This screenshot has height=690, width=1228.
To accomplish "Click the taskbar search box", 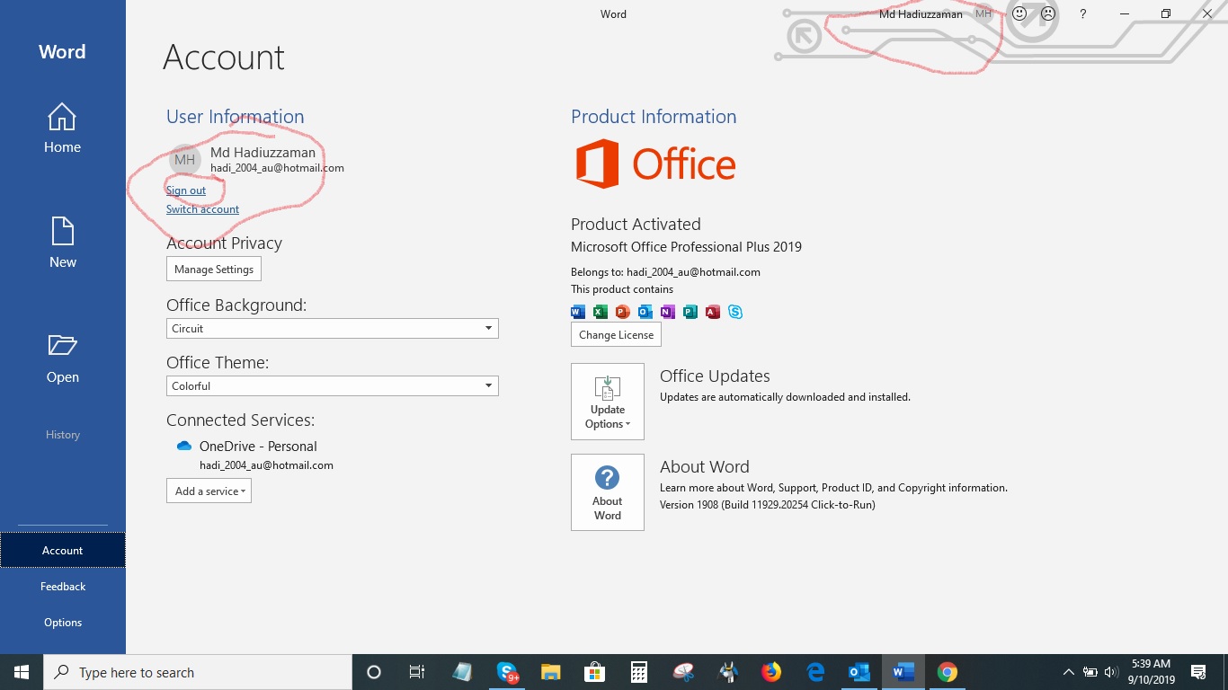I will pos(198,672).
